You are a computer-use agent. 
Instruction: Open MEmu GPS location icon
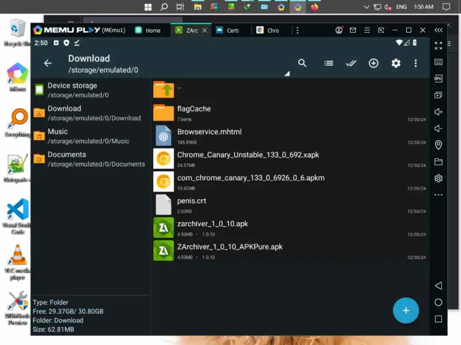(438, 145)
